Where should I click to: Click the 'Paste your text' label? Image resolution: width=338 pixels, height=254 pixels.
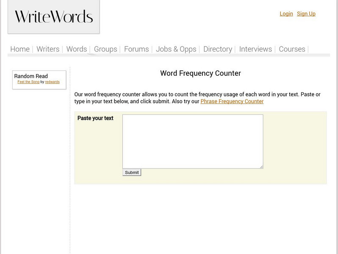[x=95, y=118]
